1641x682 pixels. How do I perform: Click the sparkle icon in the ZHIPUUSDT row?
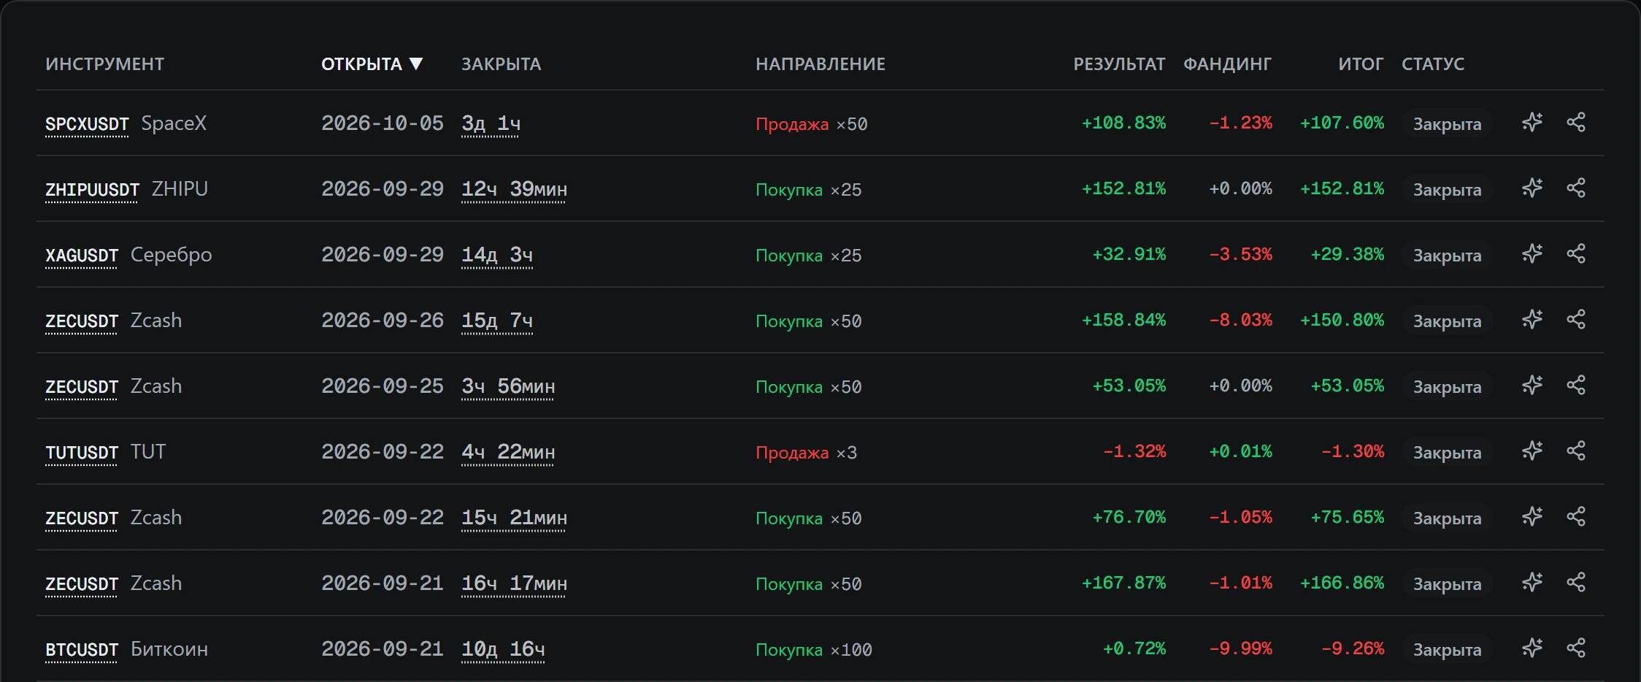pyautogui.click(x=1532, y=188)
